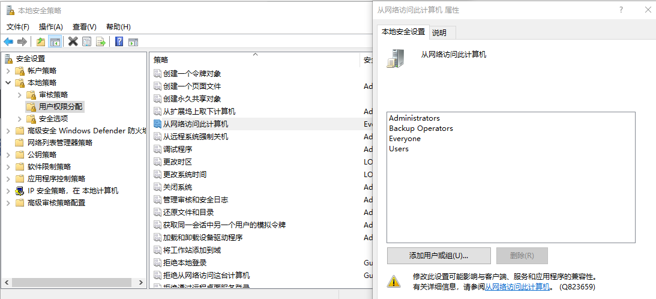Image resolution: width=656 pixels, height=299 pixels.
Task: Select Everyone in the user list
Action: pyautogui.click(x=405, y=139)
